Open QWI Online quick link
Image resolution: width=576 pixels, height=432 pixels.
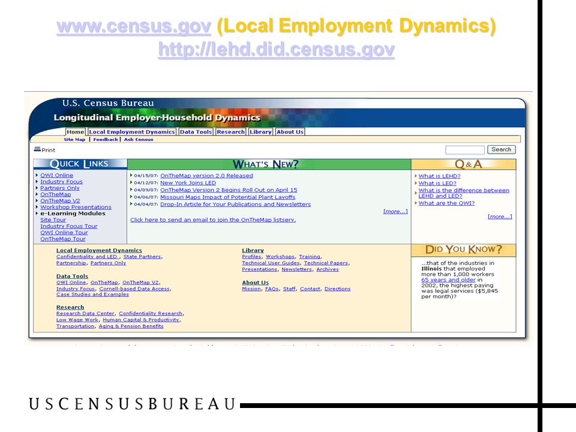click(x=56, y=175)
